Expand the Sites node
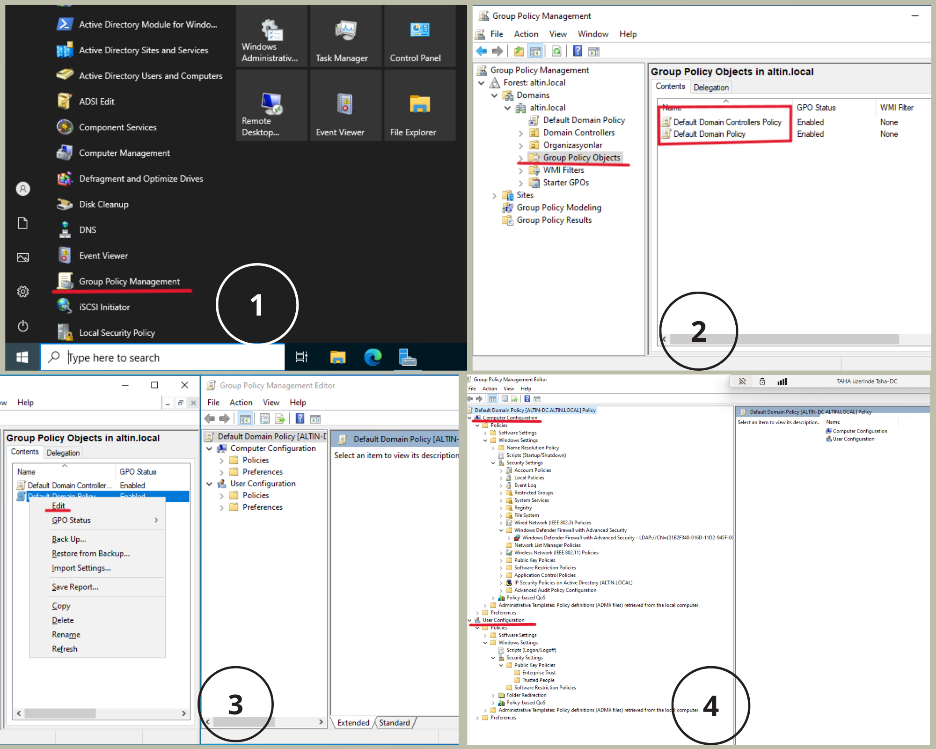The height and width of the screenshot is (749, 936). coord(494,196)
